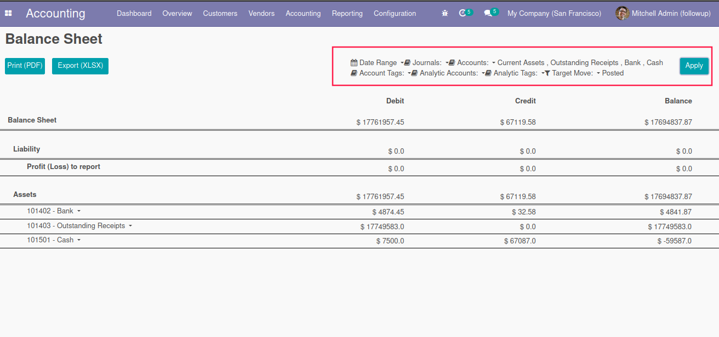Expand the 101403 - Outstanding Receipts row
Image resolution: width=719 pixels, height=337 pixels.
[130, 226]
